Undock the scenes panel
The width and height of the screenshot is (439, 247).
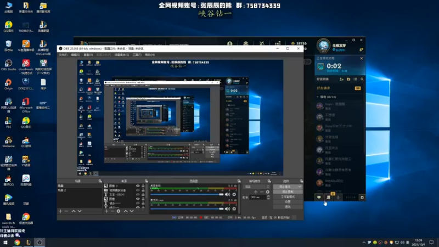click(x=100, y=181)
